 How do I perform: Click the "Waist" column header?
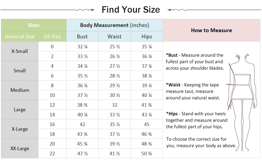coord(115,36)
